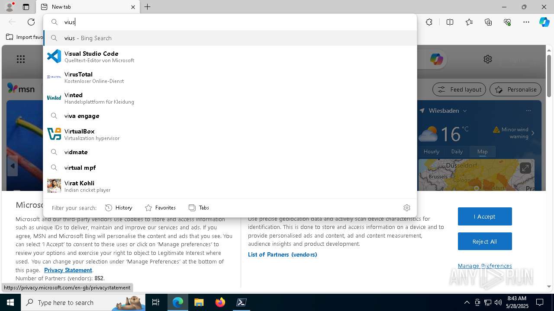The width and height of the screenshot is (554, 311).
Task: Open PowerShell terminal on taskbar
Action: point(241,302)
